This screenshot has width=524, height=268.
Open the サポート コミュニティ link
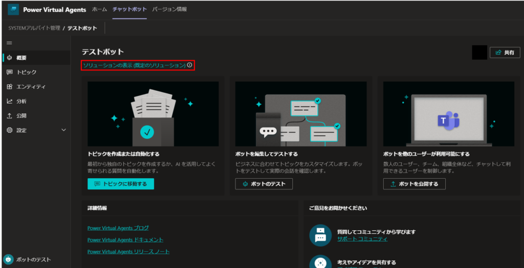tap(363, 239)
